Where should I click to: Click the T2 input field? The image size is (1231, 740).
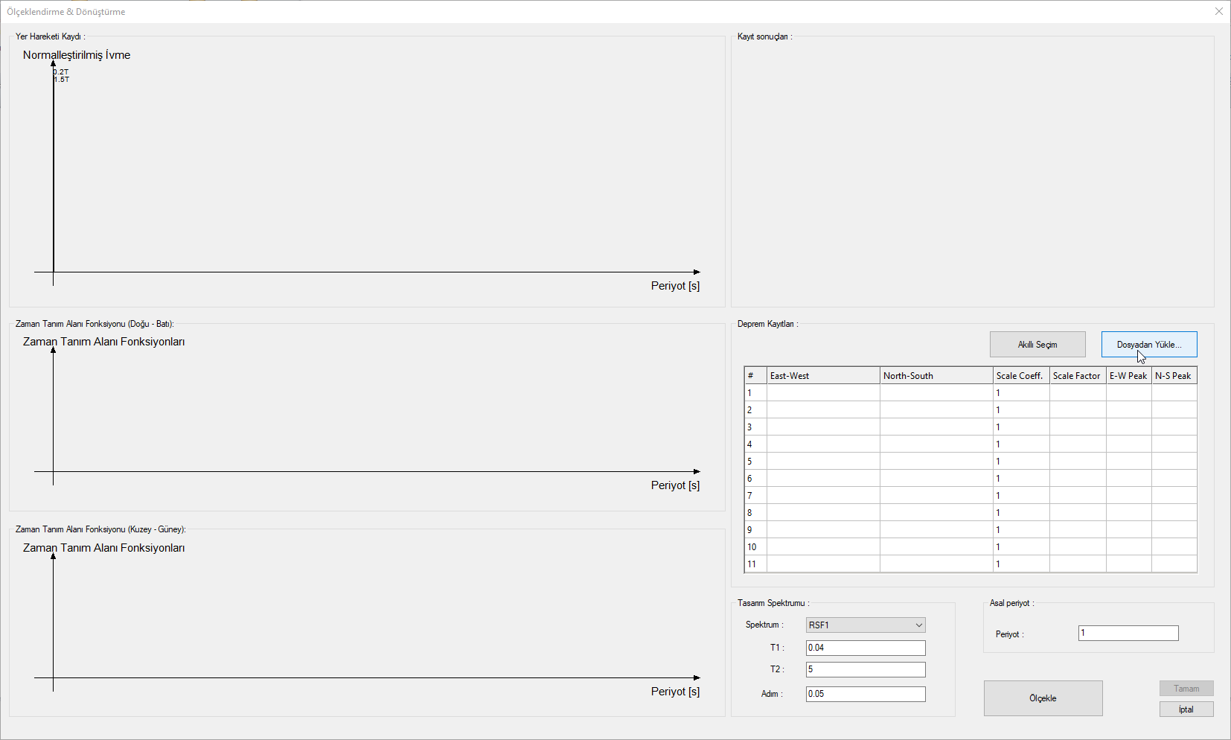coord(866,669)
